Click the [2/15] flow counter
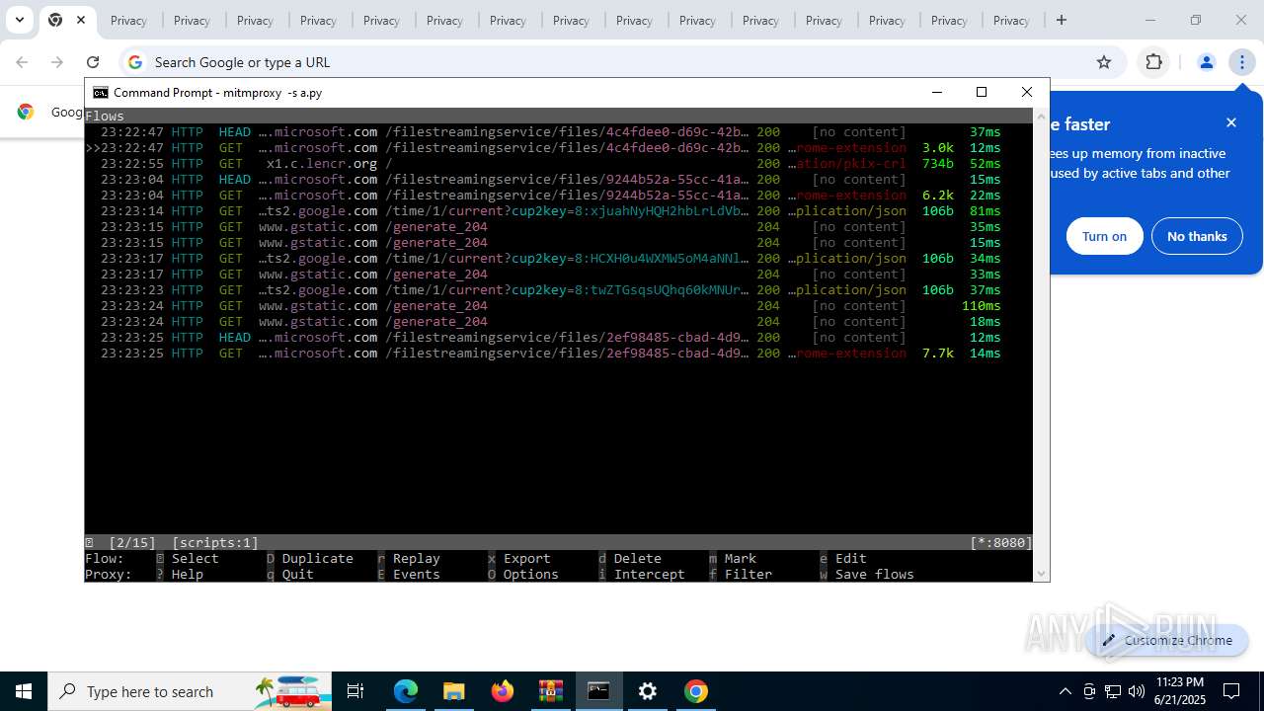Image resolution: width=1264 pixels, height=711 pixels. (132, 542)
